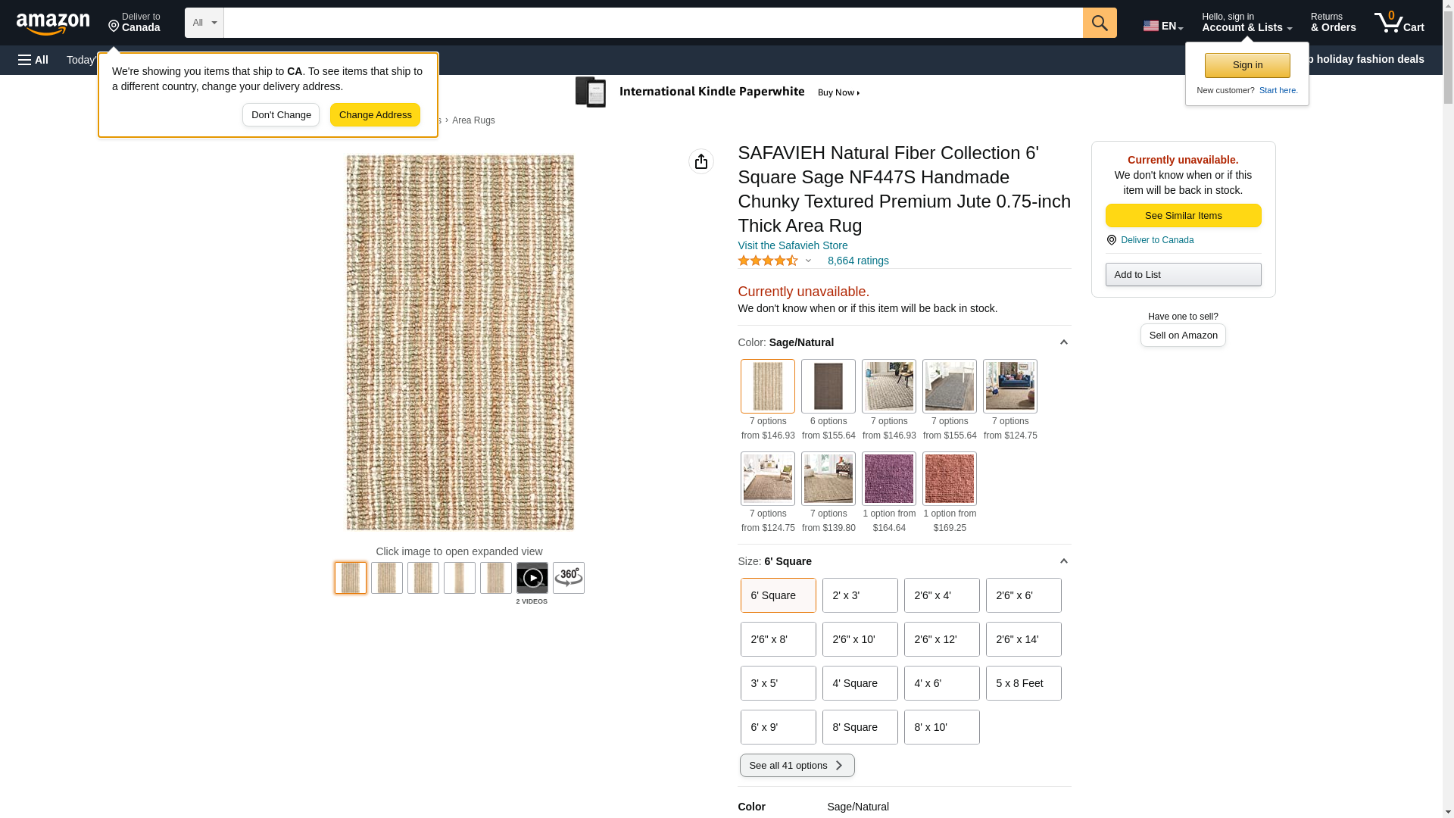The width and height of the screenshot is (1454, 818).
Task: Click the Deliver to Canada location icon
Action: 114,27
